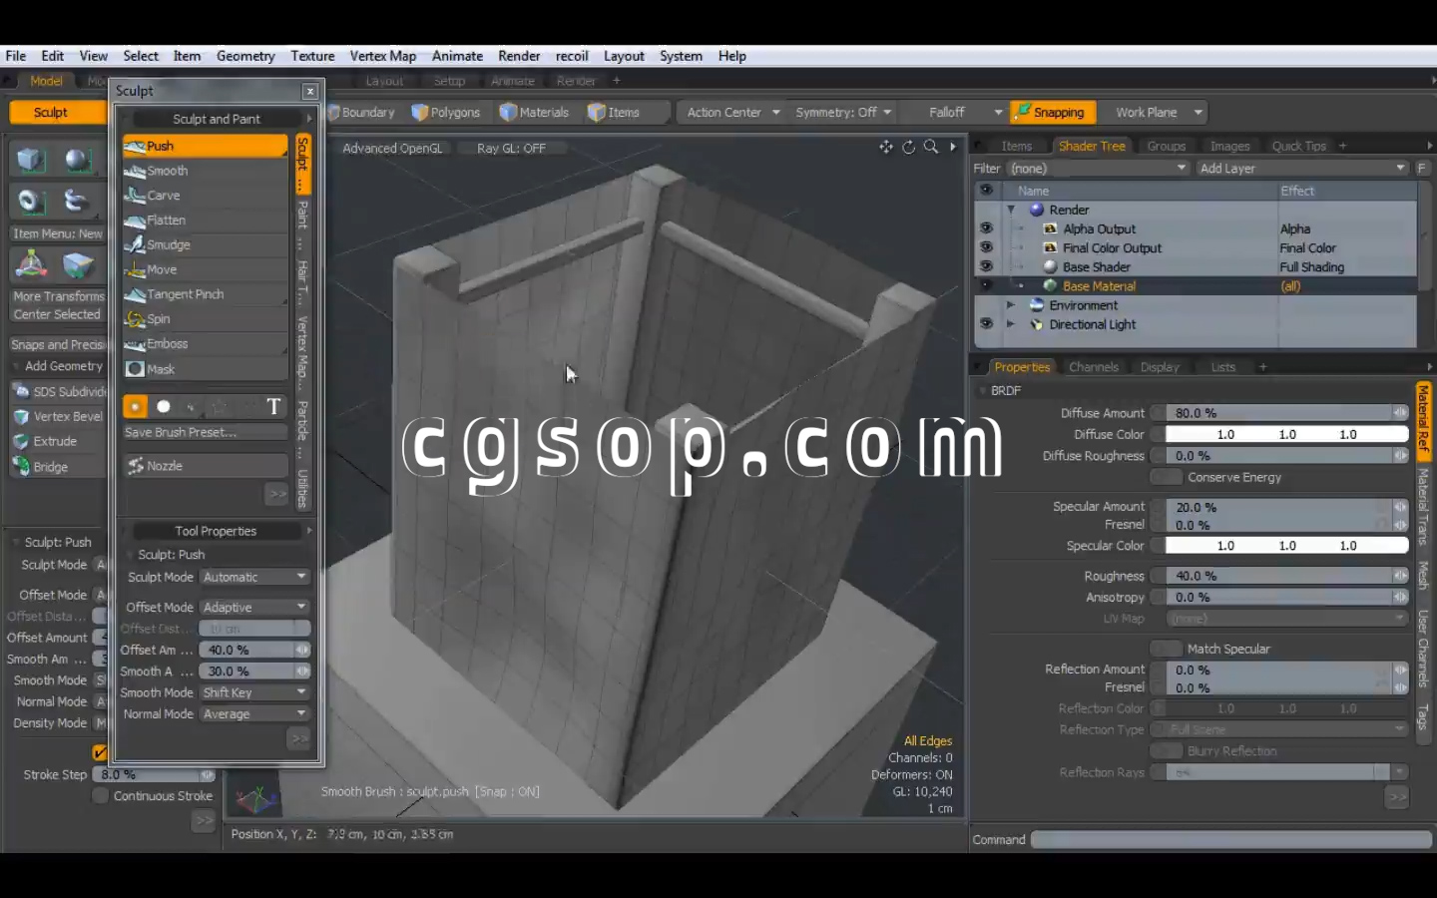Enable the Continuous Stroke option
Viewport: 1437px width, 898px height.
100,795
